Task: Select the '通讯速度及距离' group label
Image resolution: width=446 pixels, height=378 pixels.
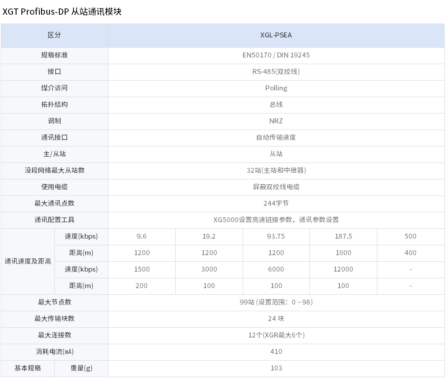Action: (28, 261)
